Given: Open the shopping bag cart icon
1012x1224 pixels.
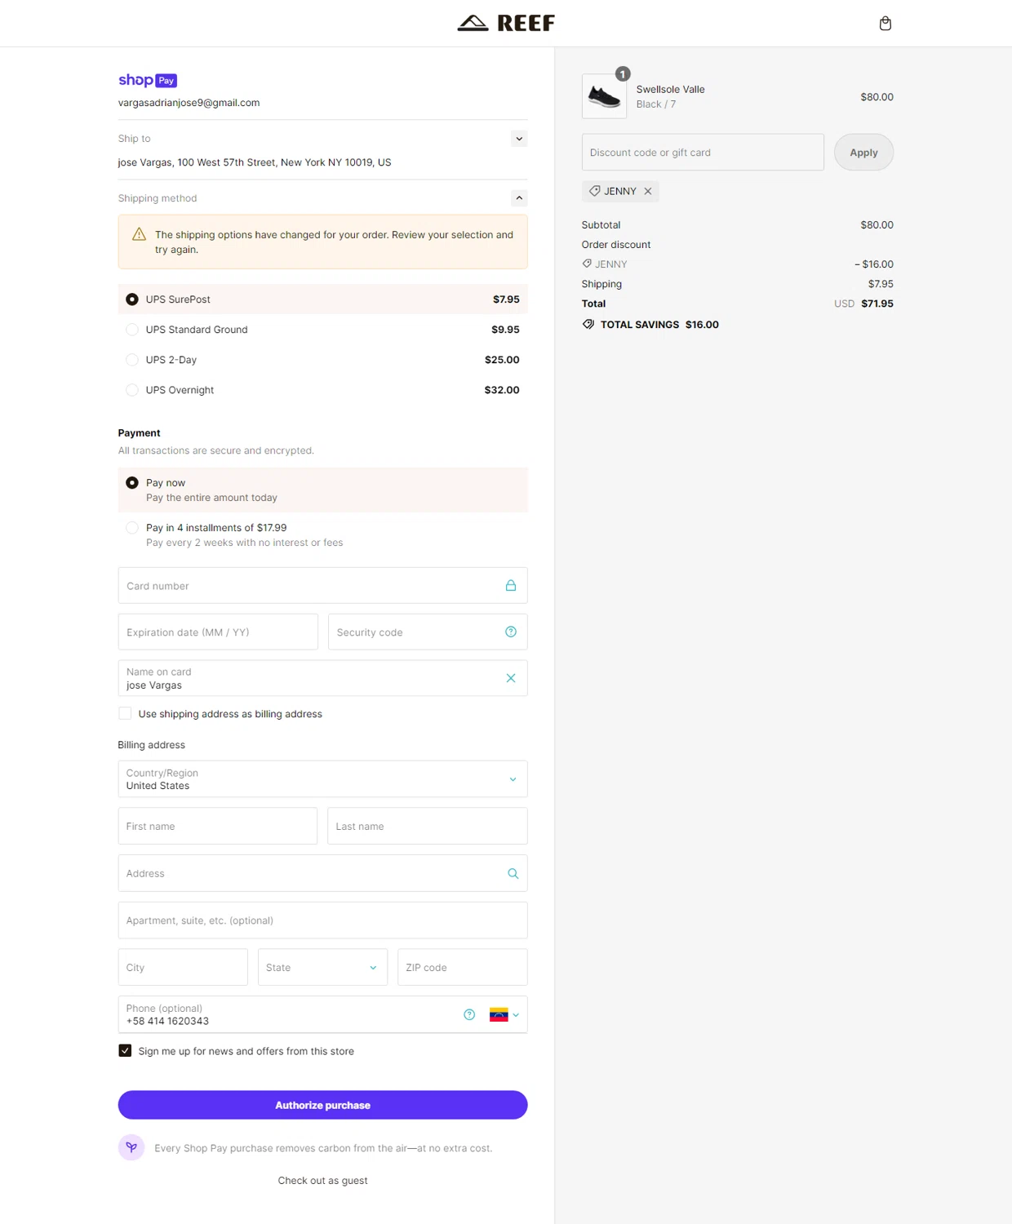Looking at the screenshot, I should [x=885, y=24].
